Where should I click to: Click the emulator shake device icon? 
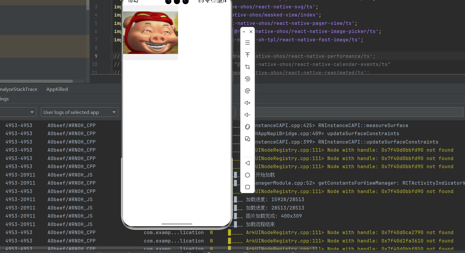pyautogui.click(x=248, y=127)
